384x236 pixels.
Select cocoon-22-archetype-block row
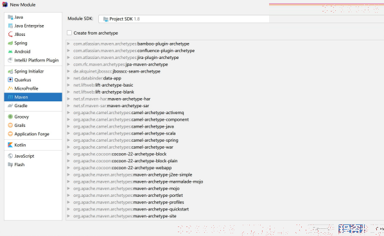[225, 154]
